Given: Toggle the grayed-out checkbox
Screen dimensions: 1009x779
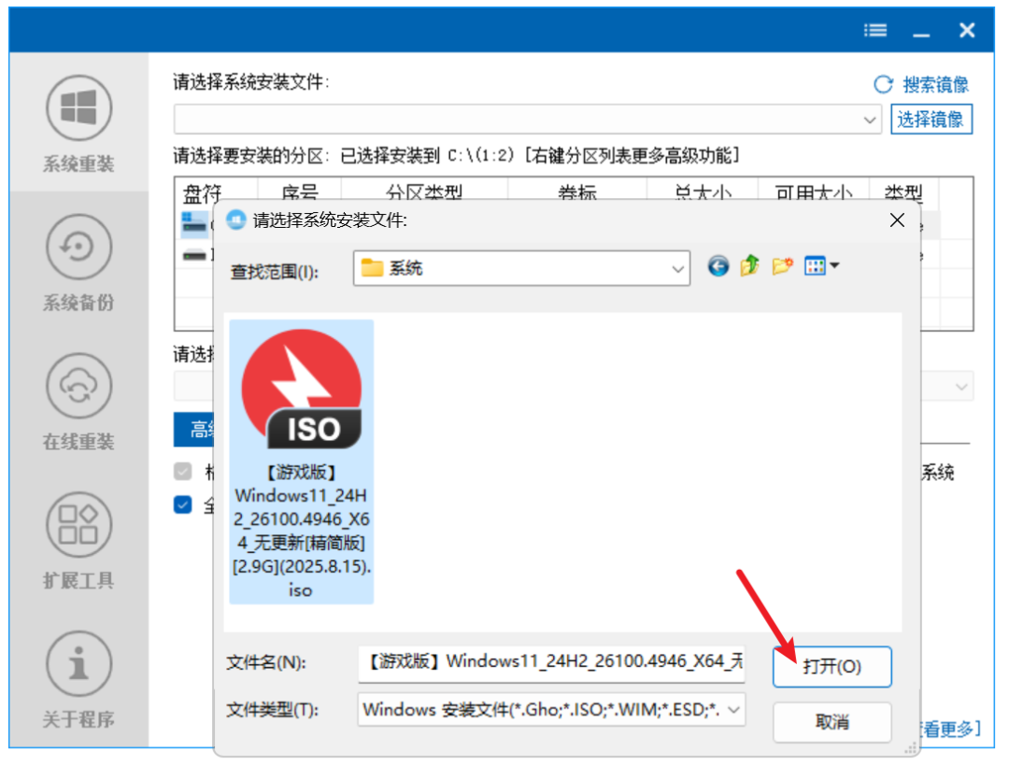Looking at the screenshot, I should (x=183, y=471).
